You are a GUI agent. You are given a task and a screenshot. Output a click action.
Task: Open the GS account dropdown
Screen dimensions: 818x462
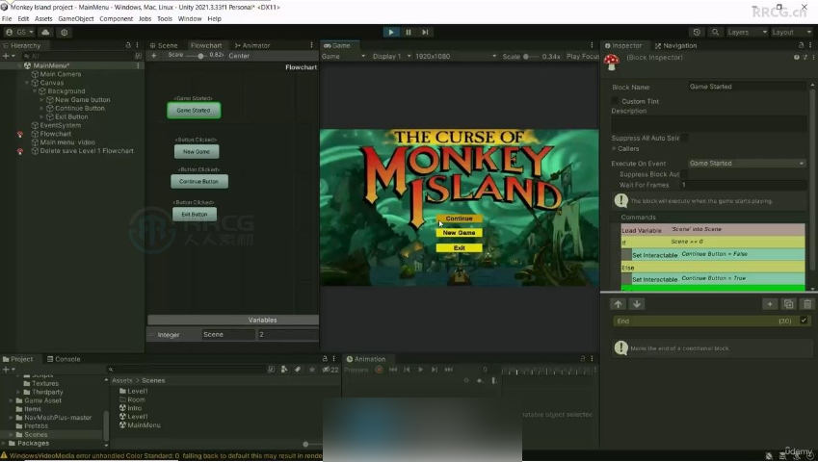click(19, 33)
